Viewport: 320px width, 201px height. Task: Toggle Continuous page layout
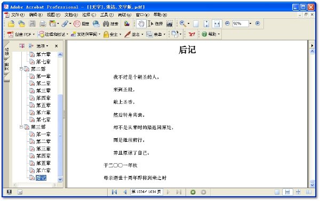[x=287, y=192]
